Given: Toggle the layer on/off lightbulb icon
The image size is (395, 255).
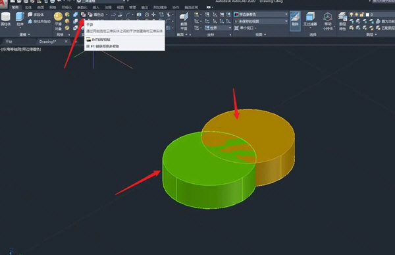Looking at the screenshot, I should [x=352, y=14].
